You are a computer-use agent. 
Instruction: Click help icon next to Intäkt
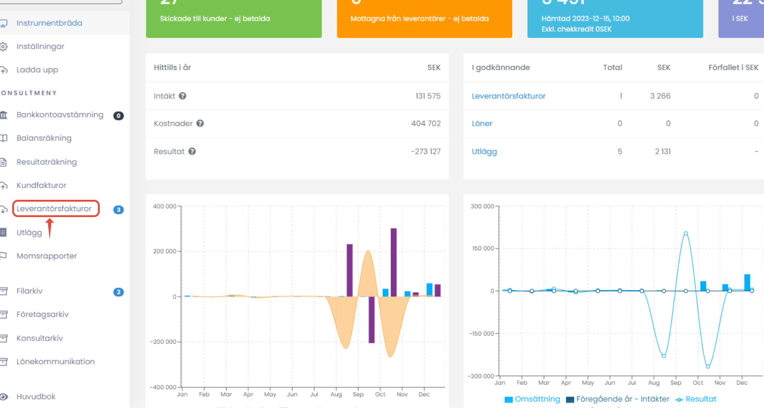point(183,96)
